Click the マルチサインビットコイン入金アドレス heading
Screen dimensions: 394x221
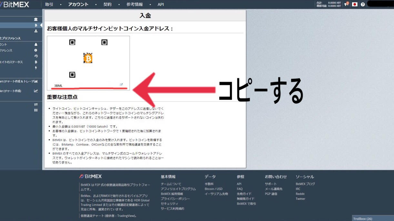click(110, 29)
